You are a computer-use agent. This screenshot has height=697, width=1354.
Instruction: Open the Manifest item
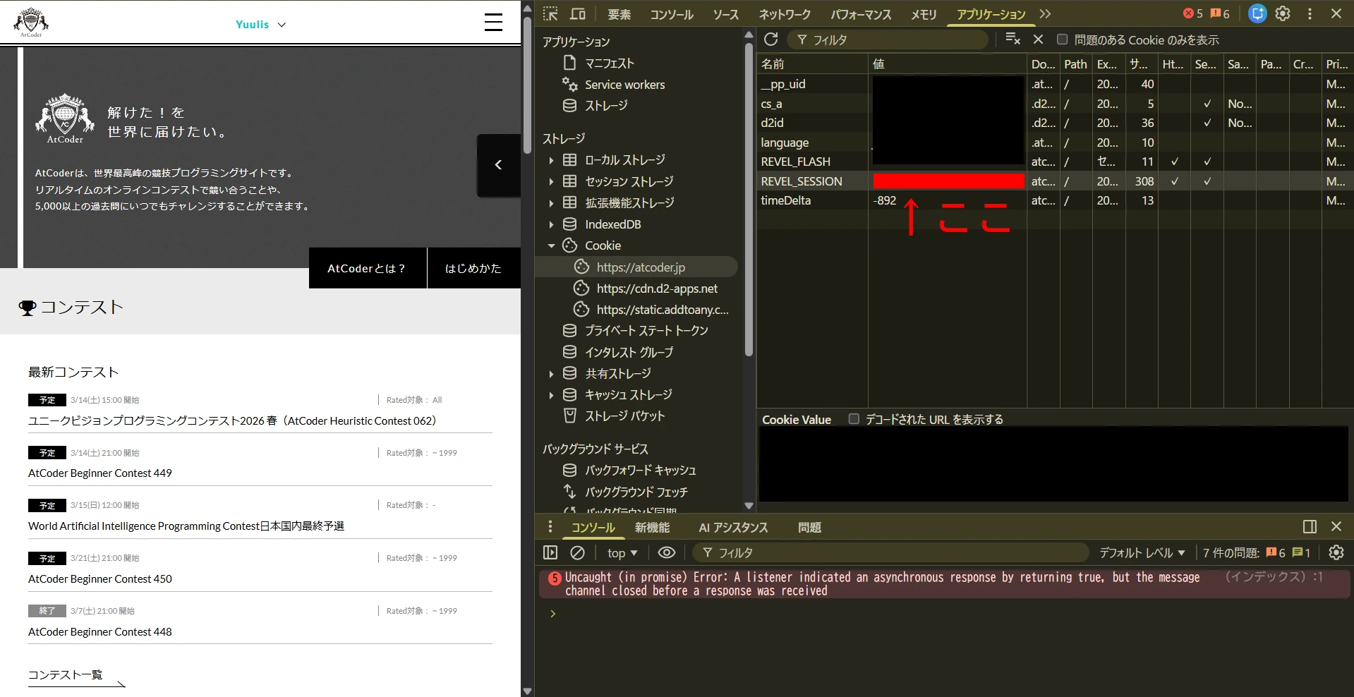[609, 63]
